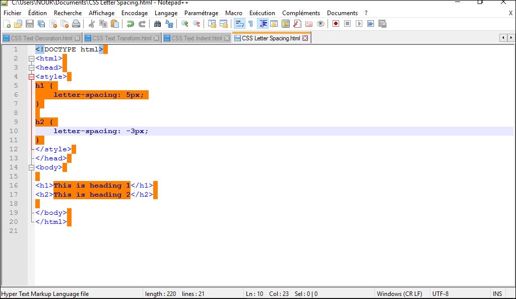
Task: Start macro recording with red dot
Action: click(x=336, y=24)
